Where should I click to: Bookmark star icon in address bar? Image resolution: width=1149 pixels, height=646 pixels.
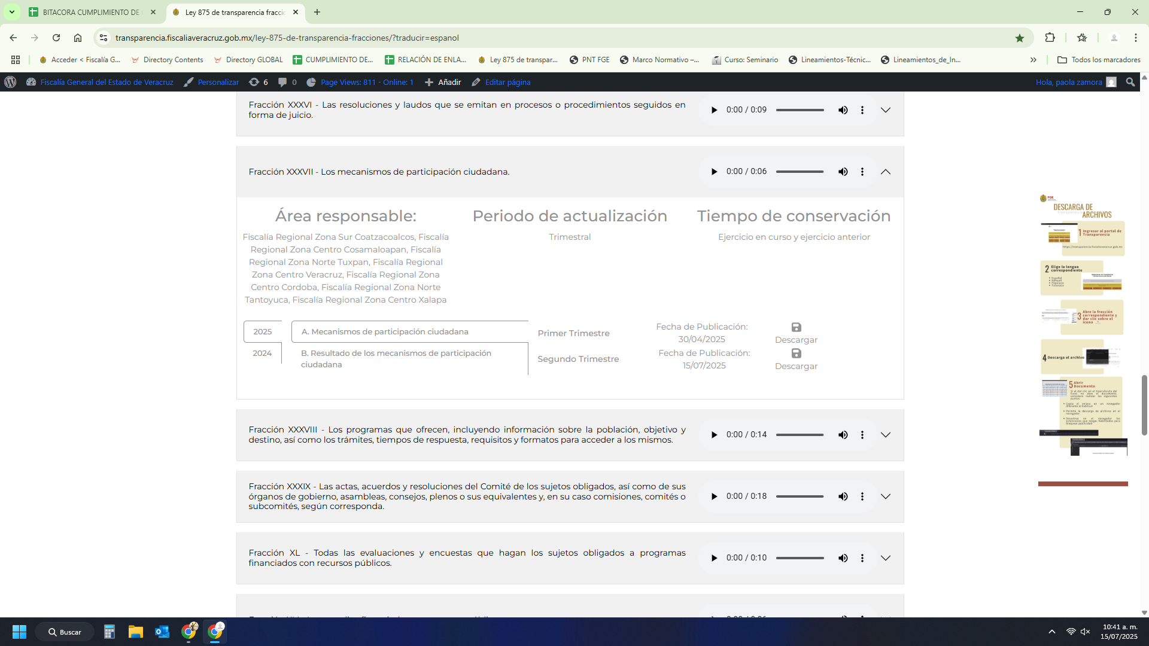coord(1020,38)
